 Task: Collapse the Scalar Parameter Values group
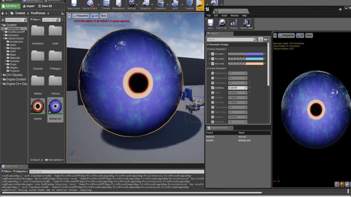(208, 68)
